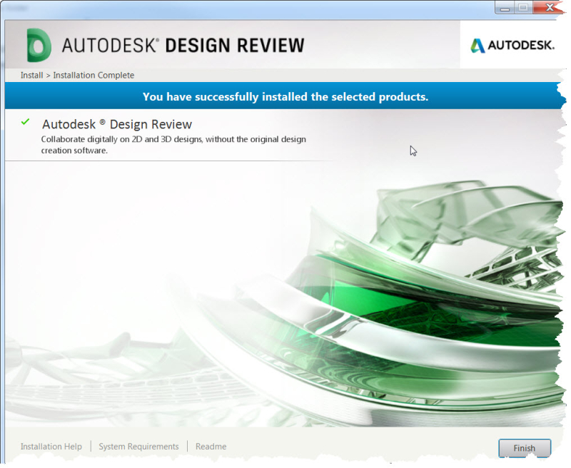Click the green checkmark beside Design Review

tap(26, 122)
